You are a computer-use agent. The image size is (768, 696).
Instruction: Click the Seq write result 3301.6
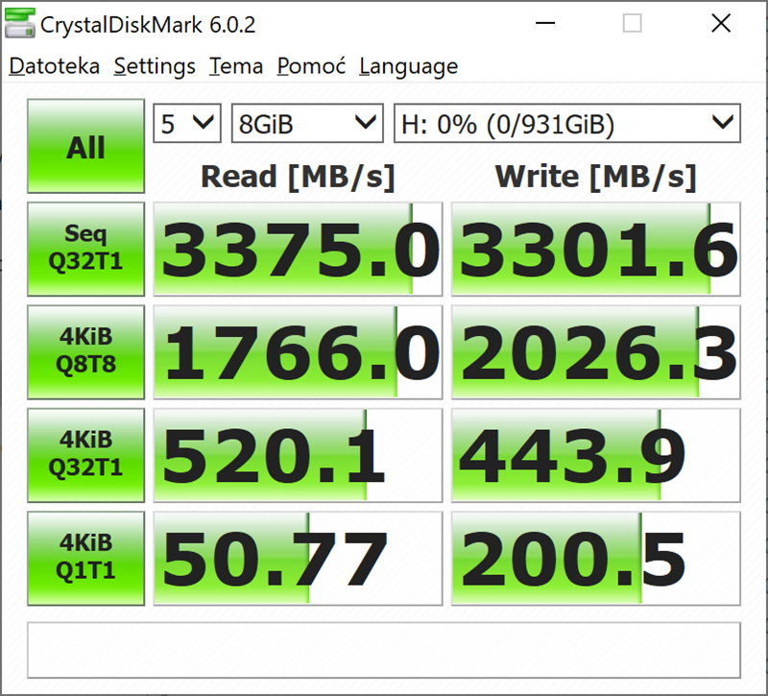pos(596,250)
